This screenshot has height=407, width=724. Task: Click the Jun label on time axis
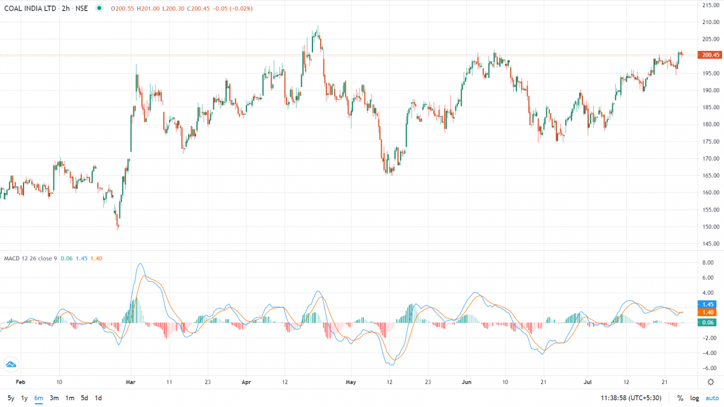pos(466,382)
